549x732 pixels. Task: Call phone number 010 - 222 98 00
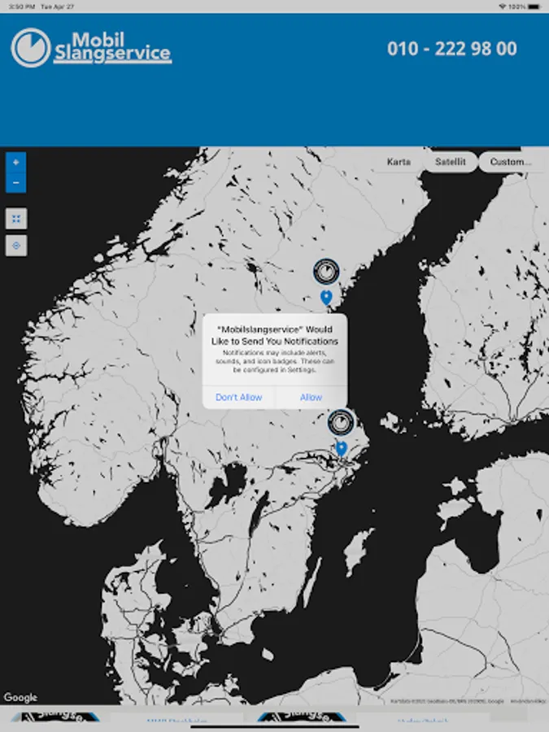coord(452,49)
